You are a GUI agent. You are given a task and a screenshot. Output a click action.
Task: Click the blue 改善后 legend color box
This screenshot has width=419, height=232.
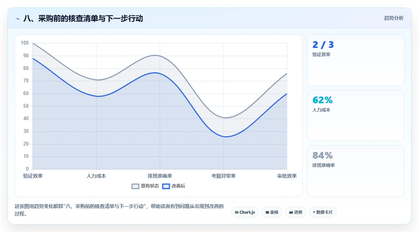coord(166,186)
